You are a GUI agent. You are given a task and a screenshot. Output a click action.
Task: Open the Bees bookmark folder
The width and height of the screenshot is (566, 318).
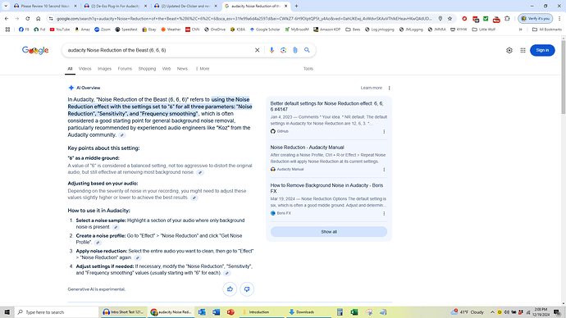(x=353, y=30)
